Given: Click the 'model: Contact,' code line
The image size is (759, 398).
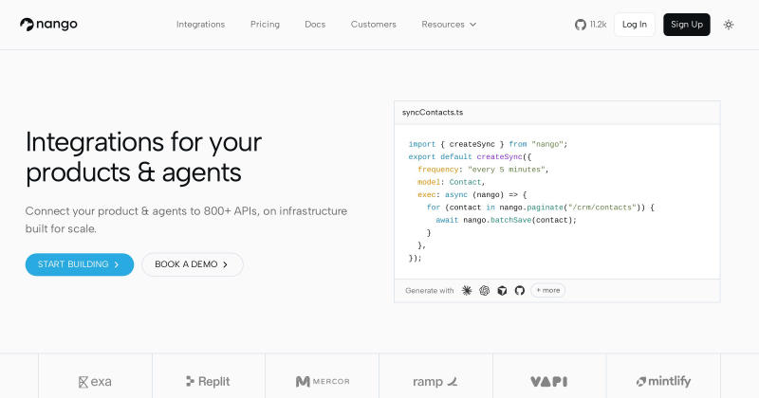Looking at the screenshot, I should tap(452, 182).
